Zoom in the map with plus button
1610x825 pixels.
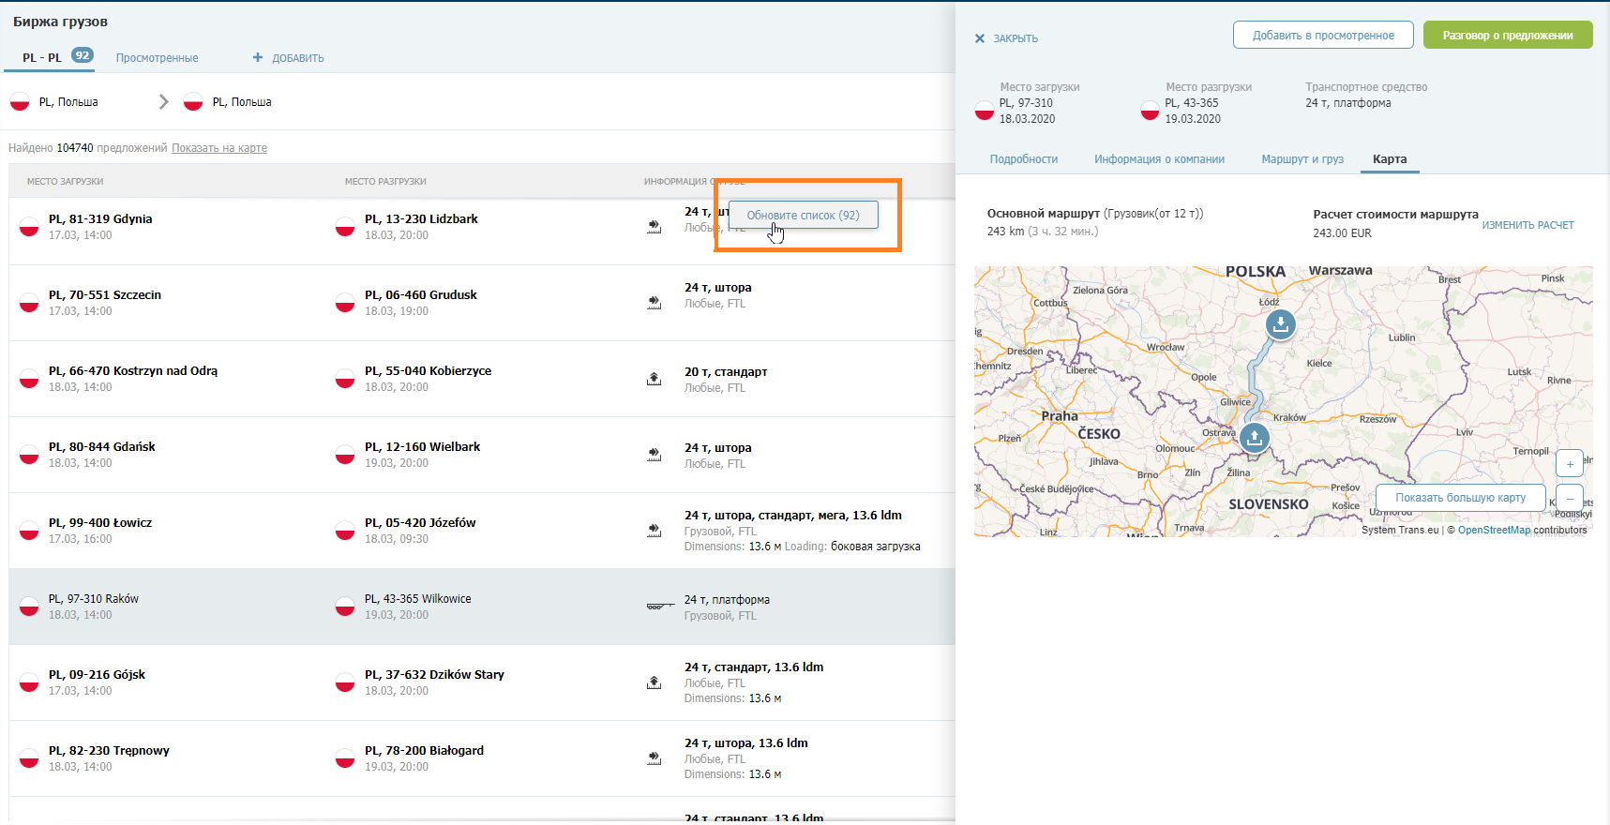(x=1570, y=464)
